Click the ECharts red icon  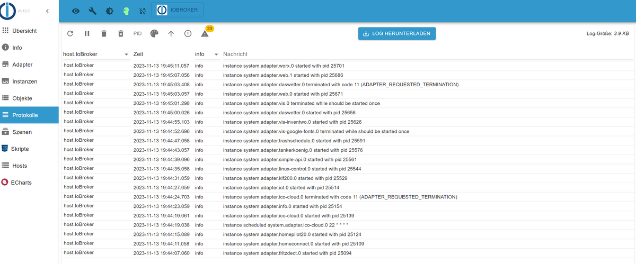[x=5, y=183]
